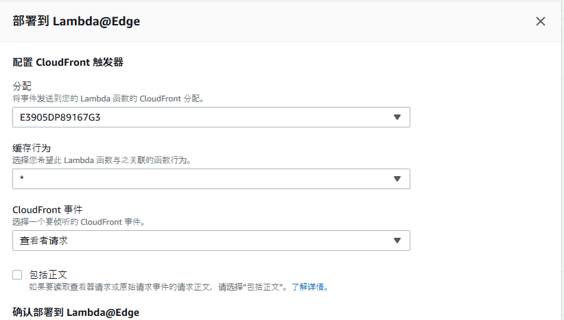Close the 部署到 Lambda@Edge dialog
The width and height of the screenshot is (564, 320).
click(540, 21)
